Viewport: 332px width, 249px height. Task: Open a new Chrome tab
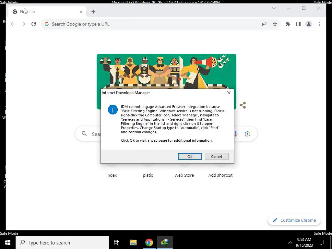click(x=93, y=12)
